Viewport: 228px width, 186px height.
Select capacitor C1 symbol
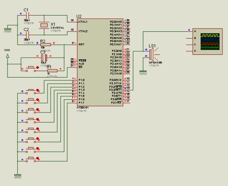point(28,15)
